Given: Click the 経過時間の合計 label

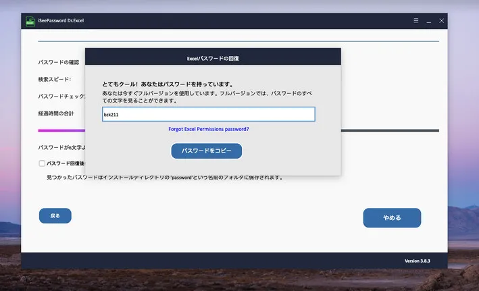Looking at the screenshot, I should click(x=56, y=113).
